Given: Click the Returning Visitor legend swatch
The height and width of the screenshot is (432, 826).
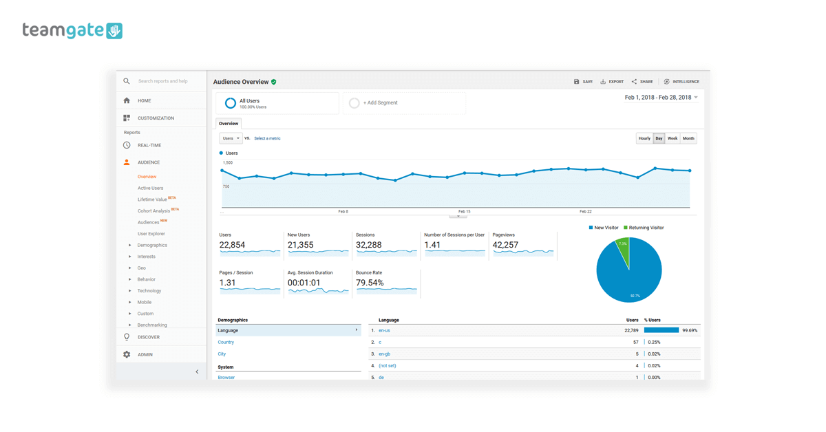Looking at the screenshot, I should click(626, 228).
